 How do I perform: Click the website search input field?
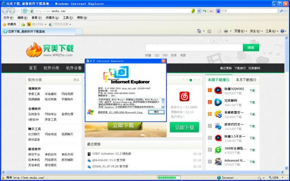click(194, 48)
